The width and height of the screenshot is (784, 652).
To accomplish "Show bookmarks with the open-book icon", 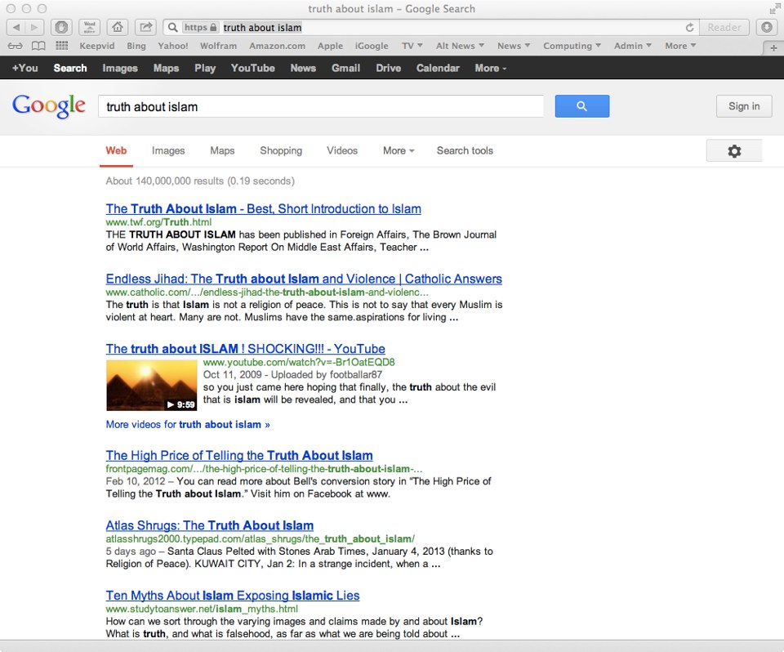I will point(38,46).
